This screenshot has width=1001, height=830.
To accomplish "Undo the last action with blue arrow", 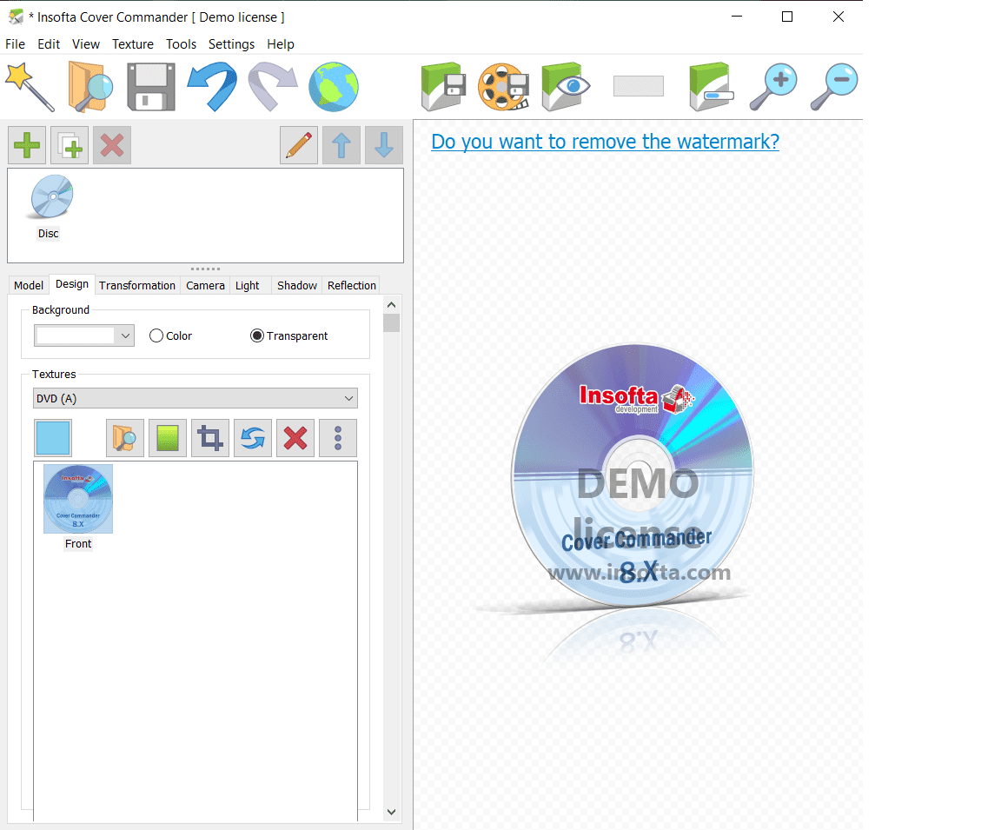I will pyautogui.click(x=212, y=87).
